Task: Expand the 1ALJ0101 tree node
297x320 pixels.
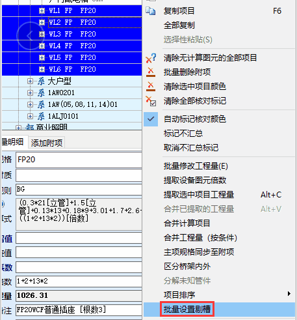Action: point(30,117)
